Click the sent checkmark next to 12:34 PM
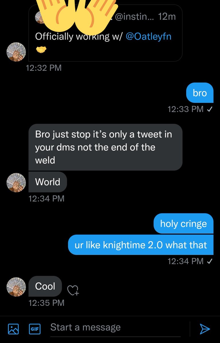This screenshot has width=220, height=343. (x=209, y=261)
